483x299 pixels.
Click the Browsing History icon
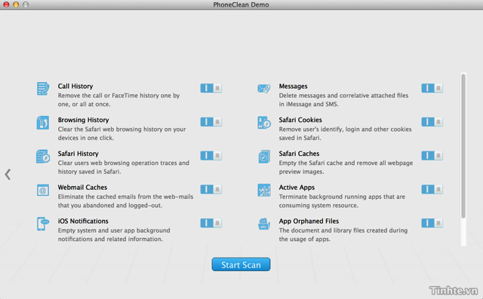pos(43,123)
